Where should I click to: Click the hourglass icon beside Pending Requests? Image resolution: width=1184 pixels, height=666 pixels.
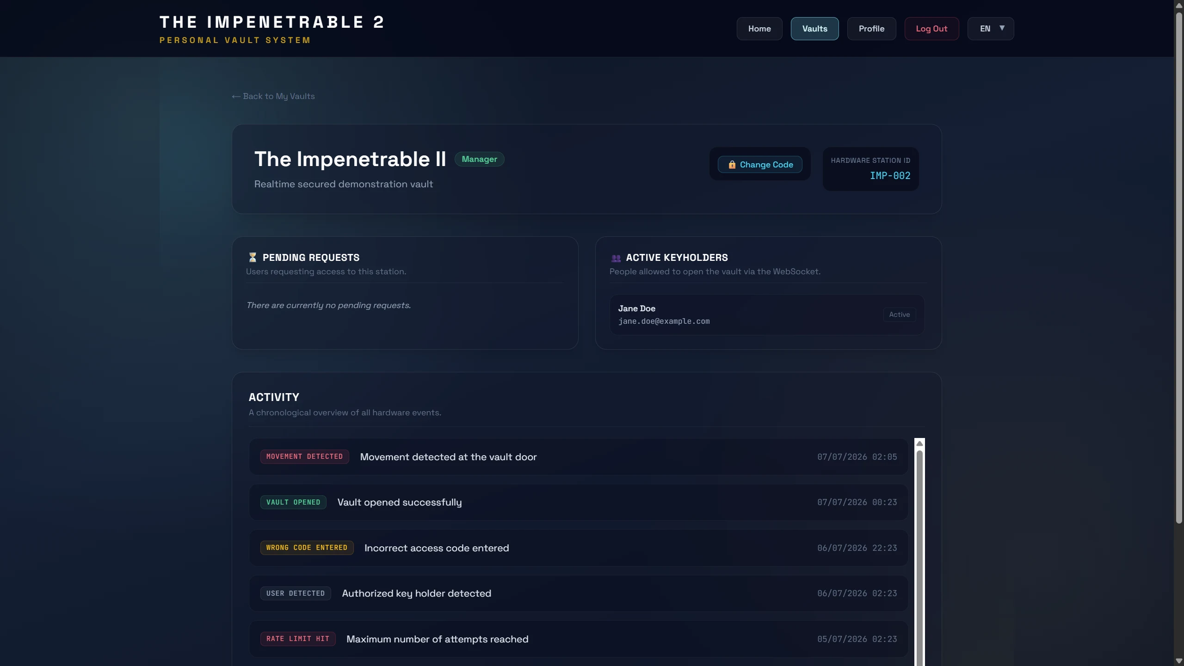(x=253, y=257)
